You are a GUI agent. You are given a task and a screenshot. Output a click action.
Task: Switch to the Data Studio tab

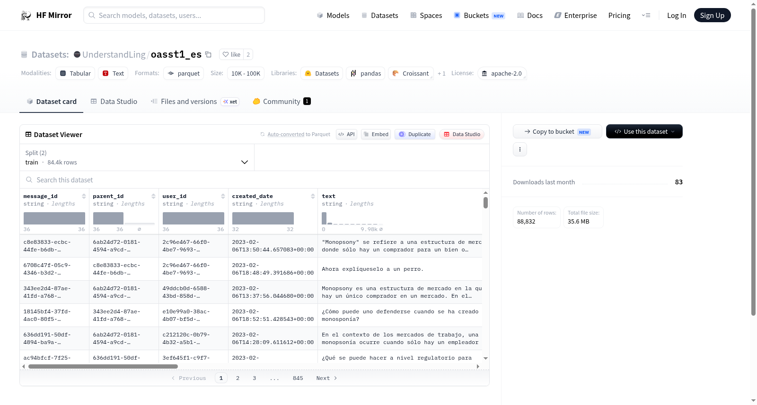pyautogui.click(x=114, y=101)
